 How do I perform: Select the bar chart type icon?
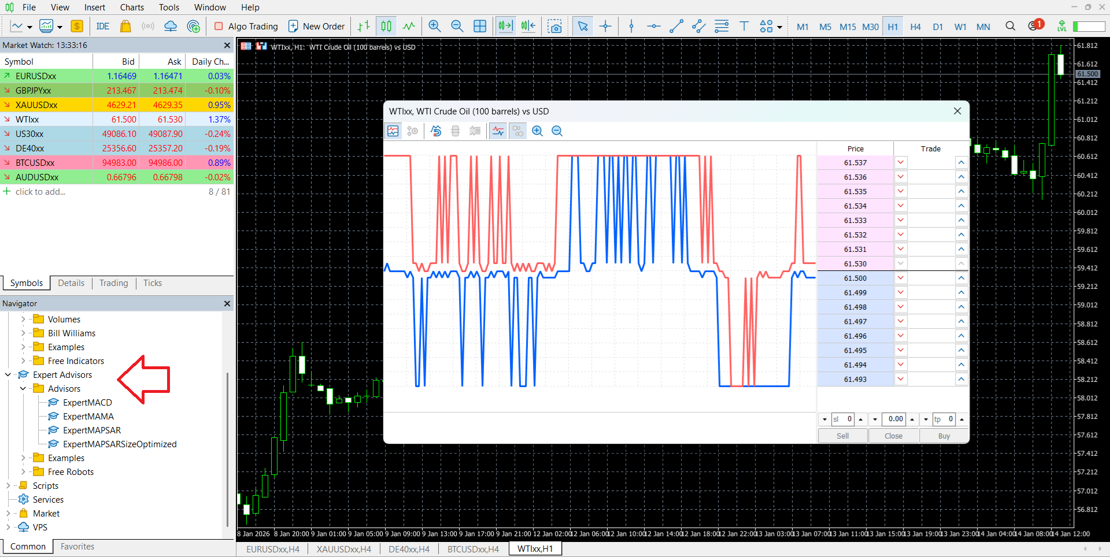363,26
